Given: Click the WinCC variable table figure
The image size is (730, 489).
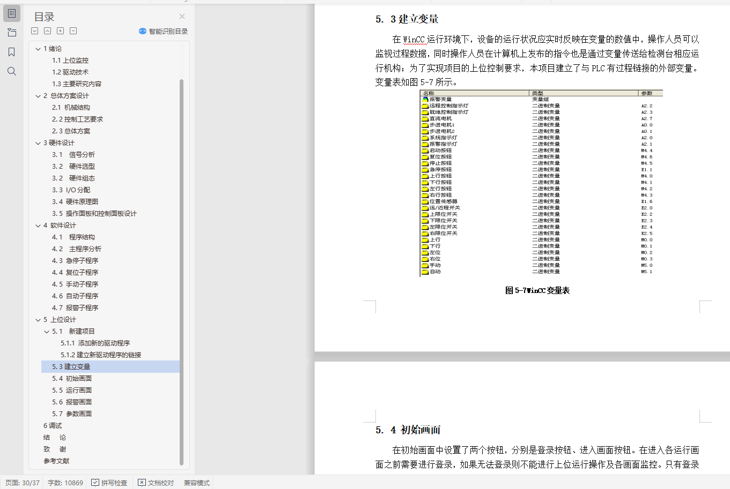Looking at the screenshot, I should [x=541, y=183].
